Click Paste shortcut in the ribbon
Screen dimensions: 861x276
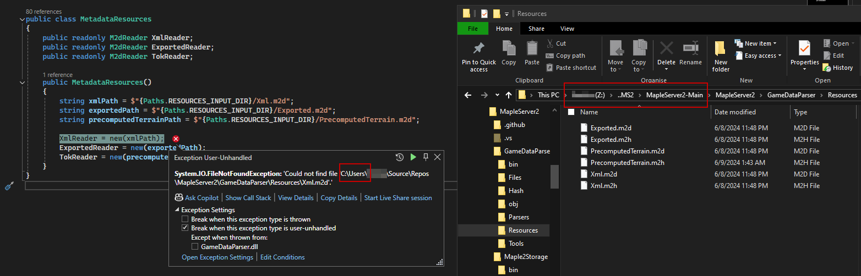pos(571,68)
